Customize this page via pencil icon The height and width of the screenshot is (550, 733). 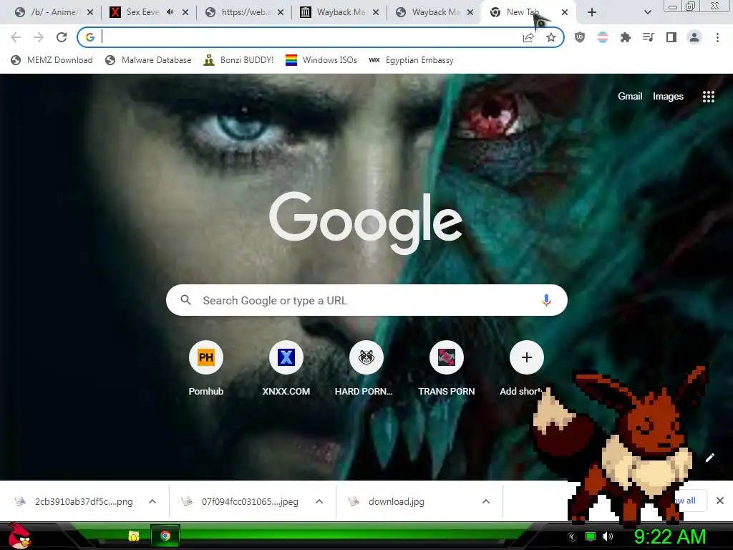709,458
